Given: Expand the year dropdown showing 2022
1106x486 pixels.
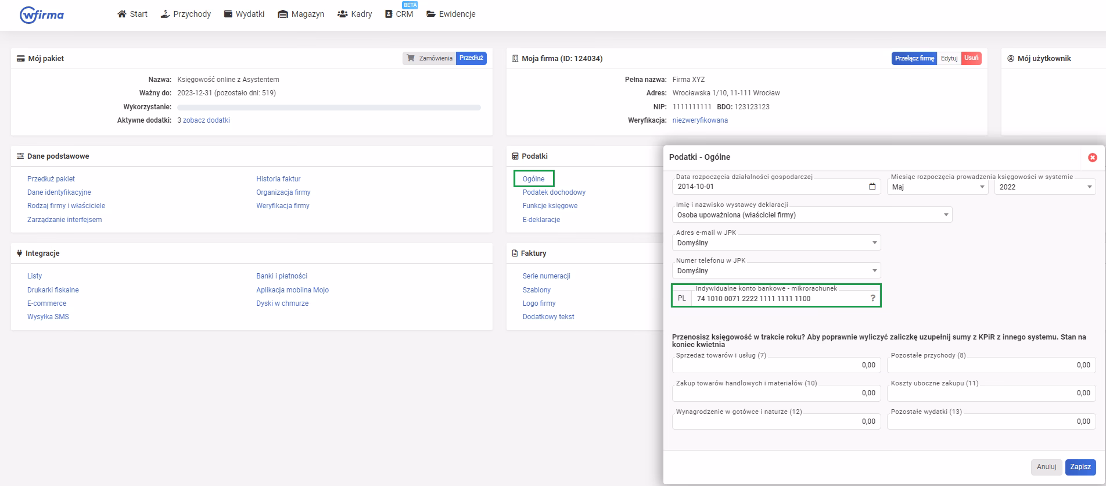Looking at the screenshot, I should tap(1044, 187).
